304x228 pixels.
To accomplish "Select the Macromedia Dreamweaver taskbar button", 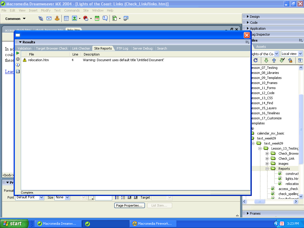I will point(58,224).
